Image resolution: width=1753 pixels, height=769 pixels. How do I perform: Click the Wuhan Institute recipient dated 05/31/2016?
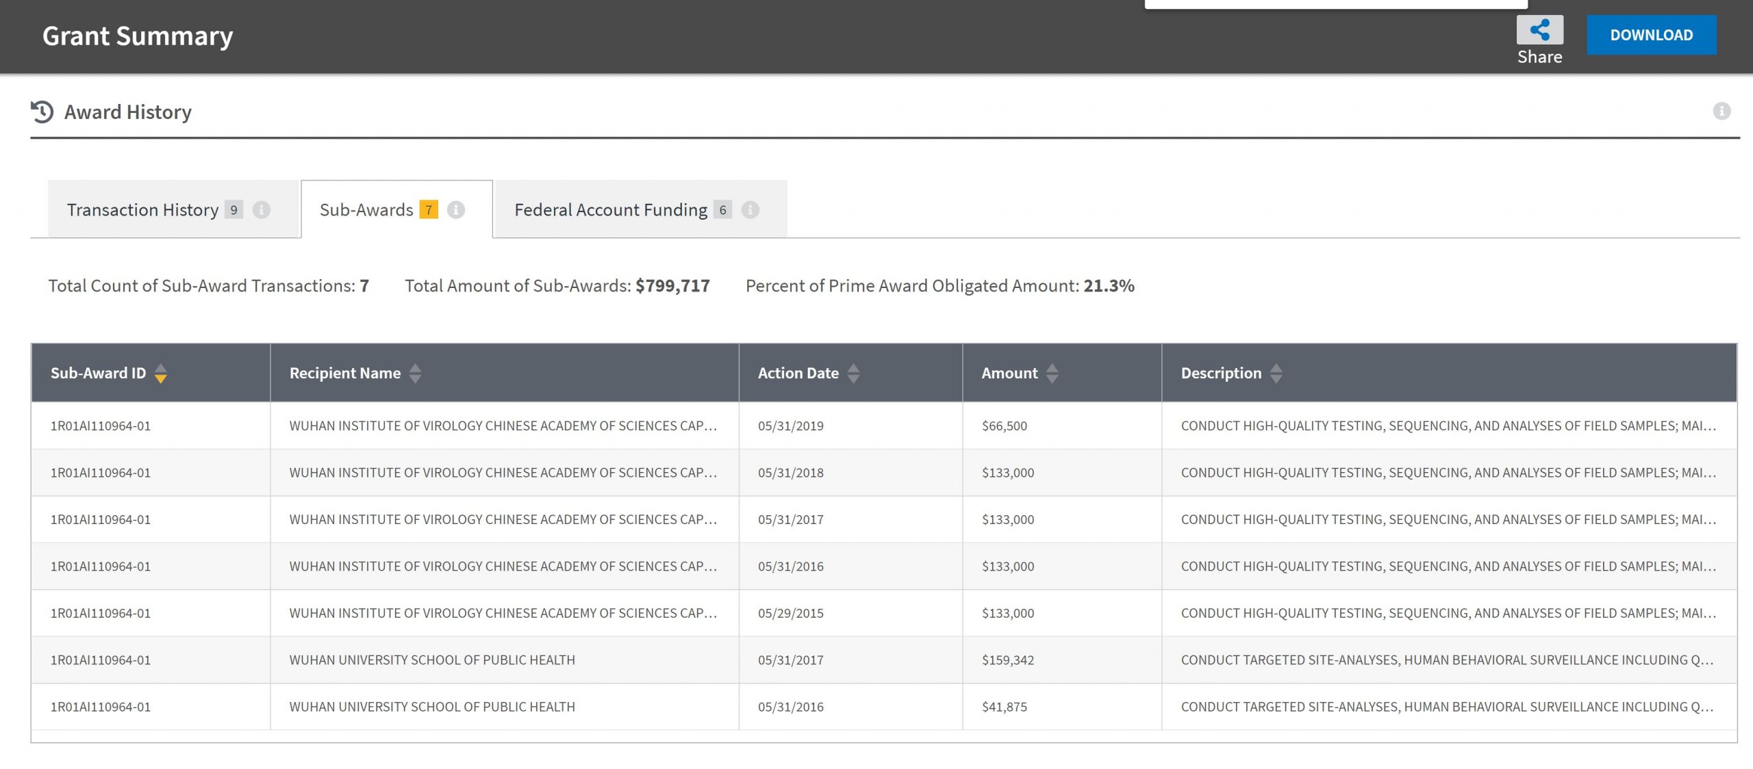[x=503, y=566]
